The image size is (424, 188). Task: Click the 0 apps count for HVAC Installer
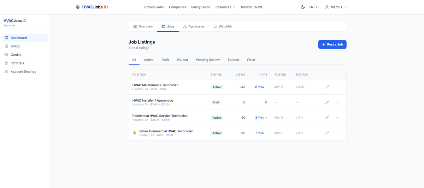coord(266,102)
